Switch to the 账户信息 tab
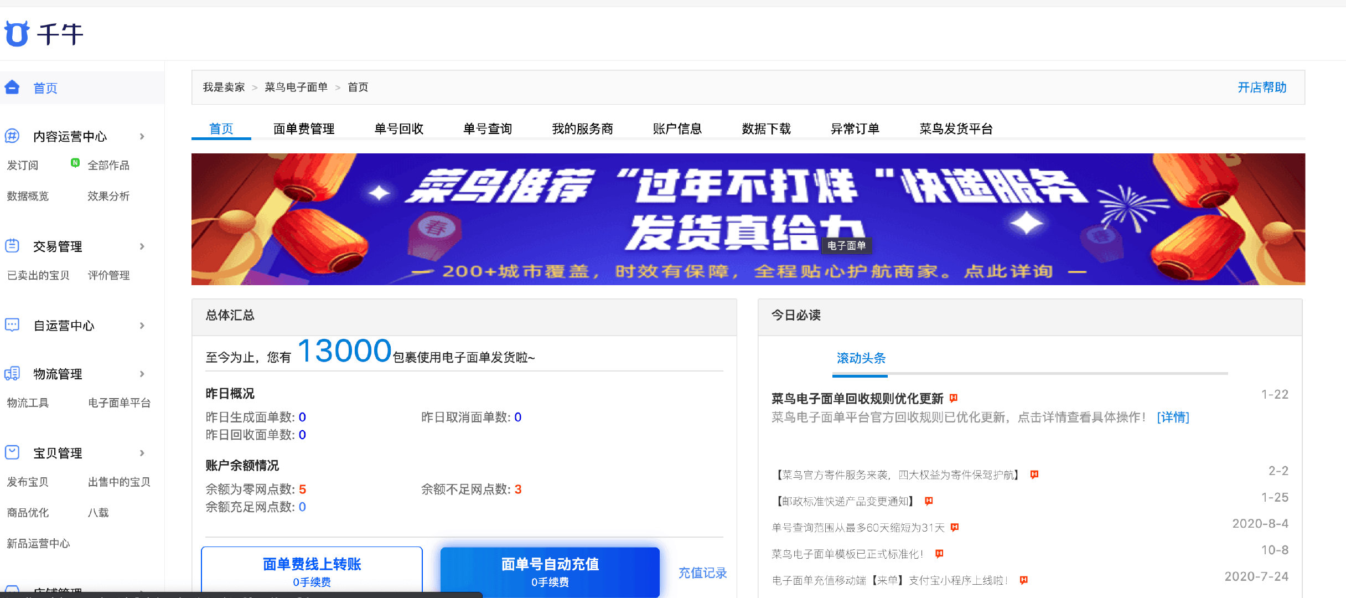The width and height of the screenshot is (1346, 598). [677, 128]
